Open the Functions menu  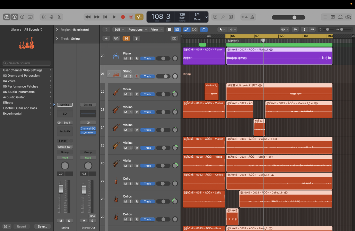click(137, 30)
